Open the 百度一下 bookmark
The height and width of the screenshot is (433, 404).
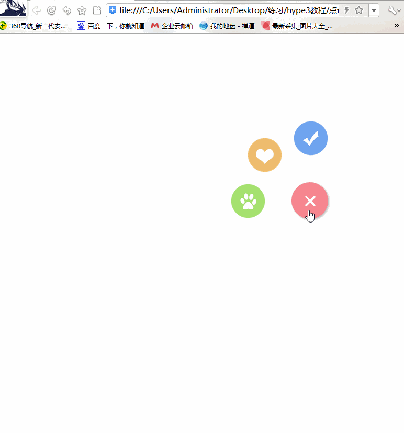click(110, 26)
